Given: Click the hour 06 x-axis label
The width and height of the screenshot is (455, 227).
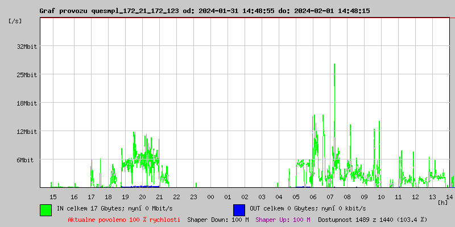Looking at the screenshot, I should [x=313, y=196].
